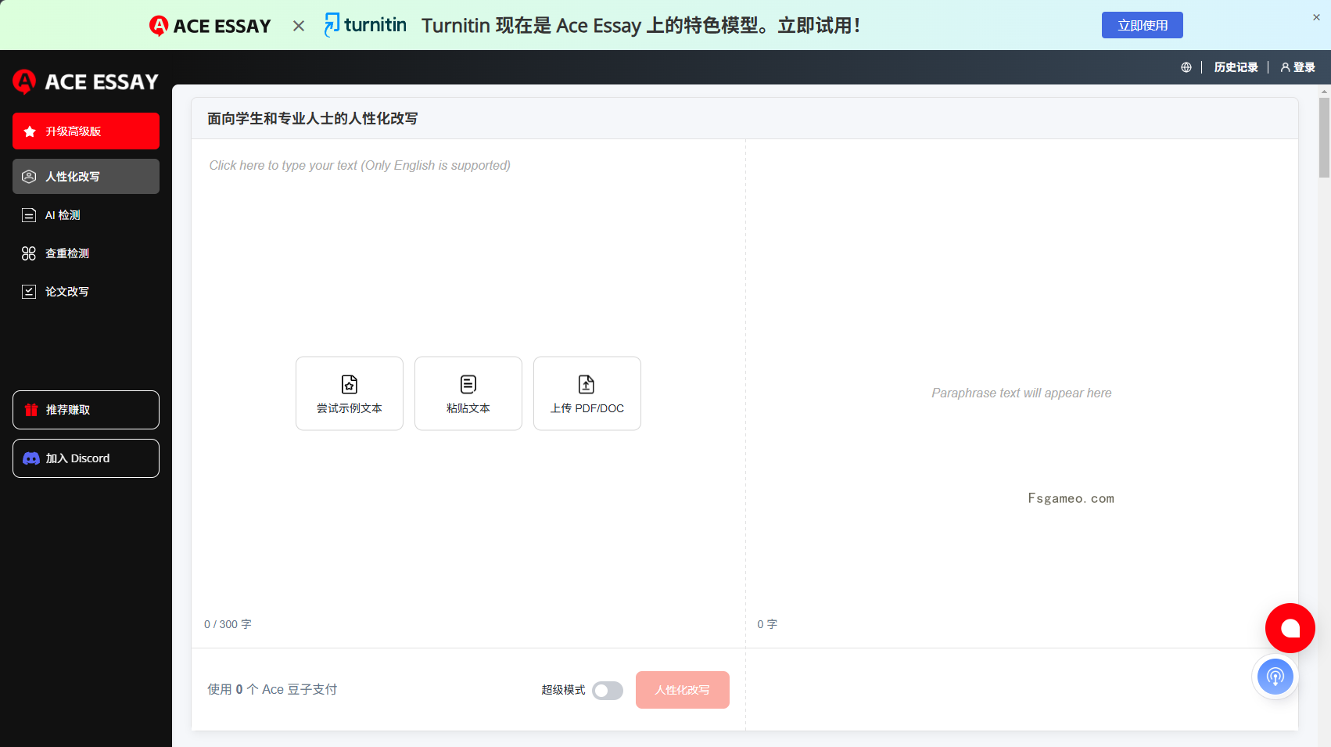Viewport: 1331px width, 747px height.
Task: Click the Discord logo icon
Action: coord(31,458)
